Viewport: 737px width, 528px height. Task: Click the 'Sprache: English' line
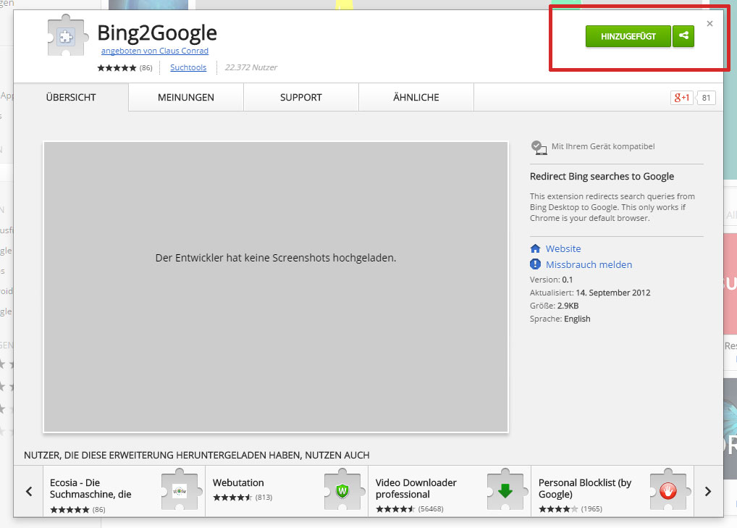point(560,319)
